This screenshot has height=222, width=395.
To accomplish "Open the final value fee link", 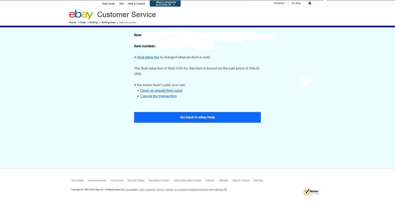I will [148, 57].
